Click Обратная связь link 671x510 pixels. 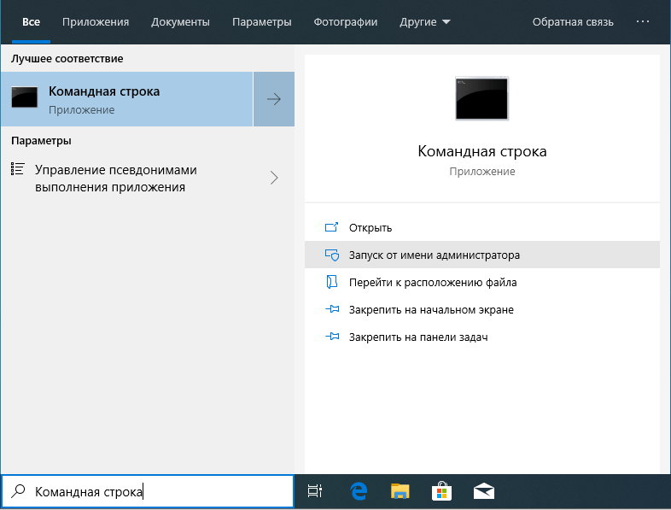[573, 21]
